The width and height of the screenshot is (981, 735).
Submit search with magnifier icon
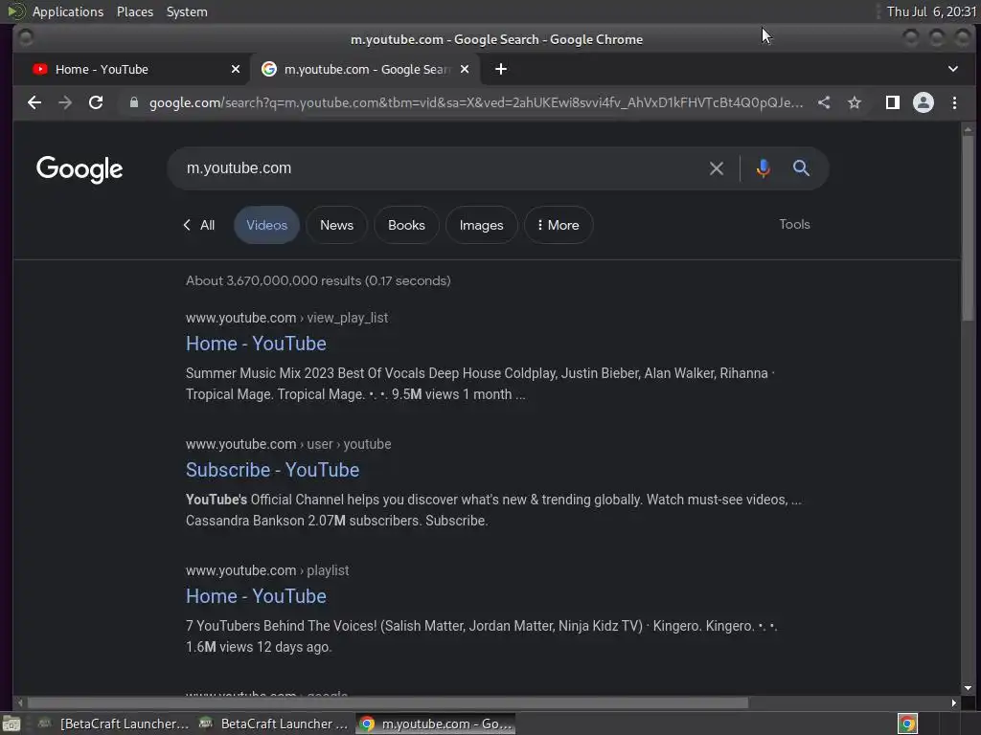[802, 168]
